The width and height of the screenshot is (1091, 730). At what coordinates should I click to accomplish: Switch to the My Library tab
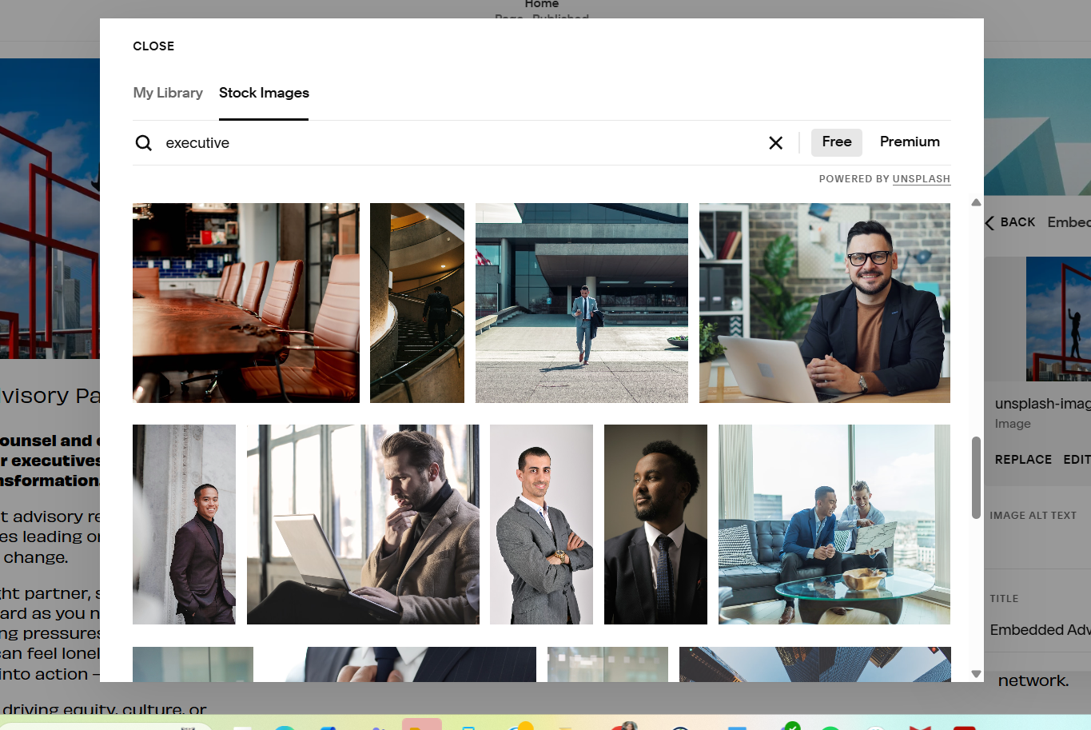(168, 93)
